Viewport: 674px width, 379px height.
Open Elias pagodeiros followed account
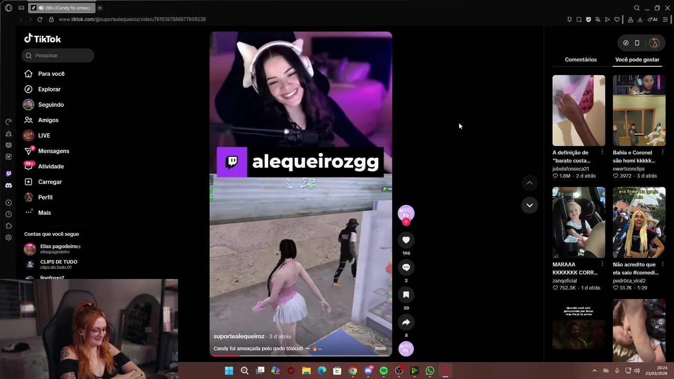click(52, 249)
